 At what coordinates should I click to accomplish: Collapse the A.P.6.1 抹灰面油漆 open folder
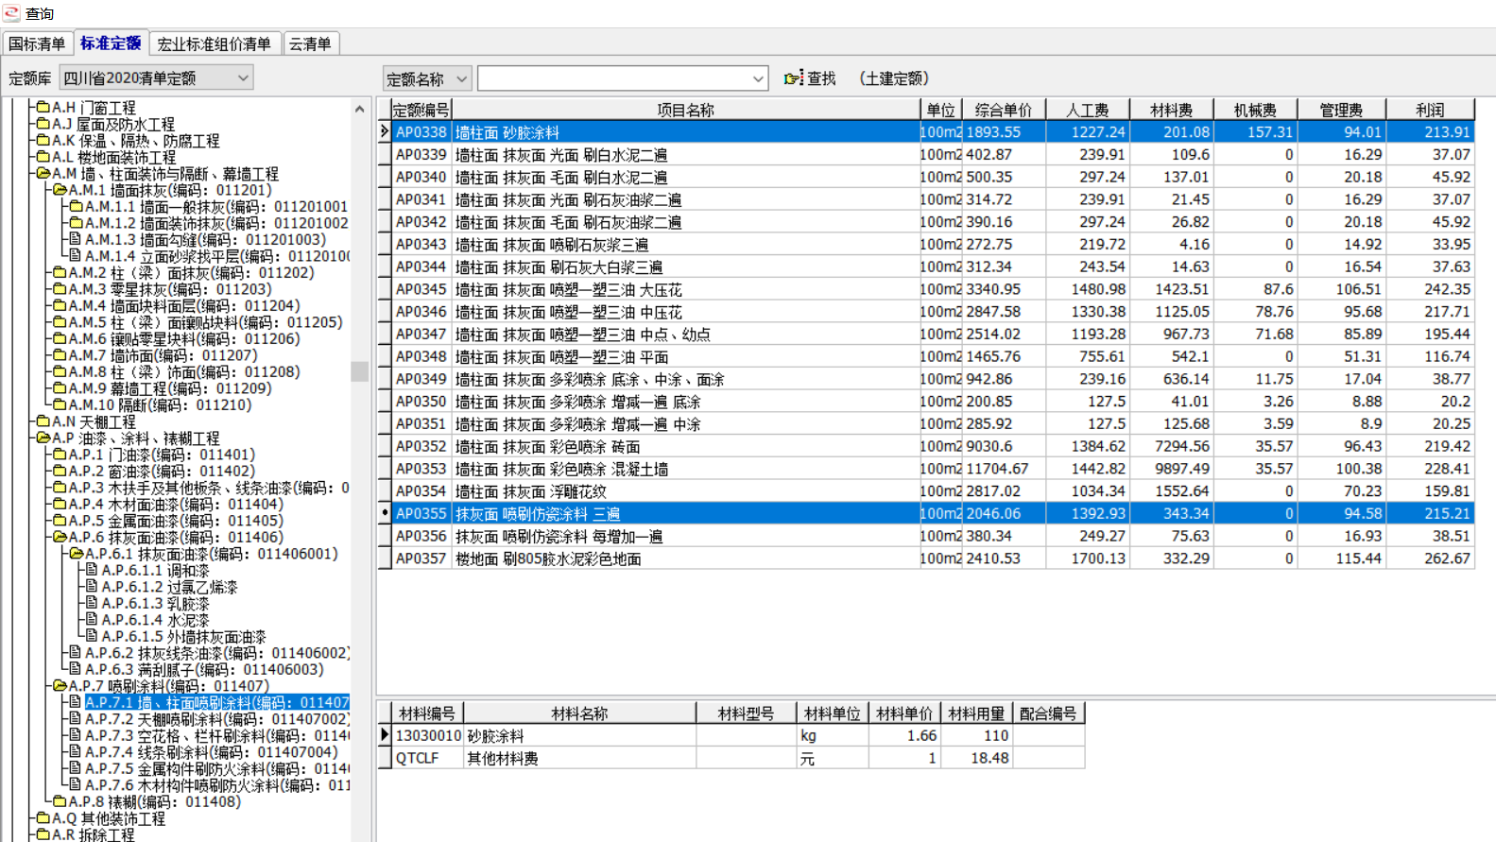(77, 554)
